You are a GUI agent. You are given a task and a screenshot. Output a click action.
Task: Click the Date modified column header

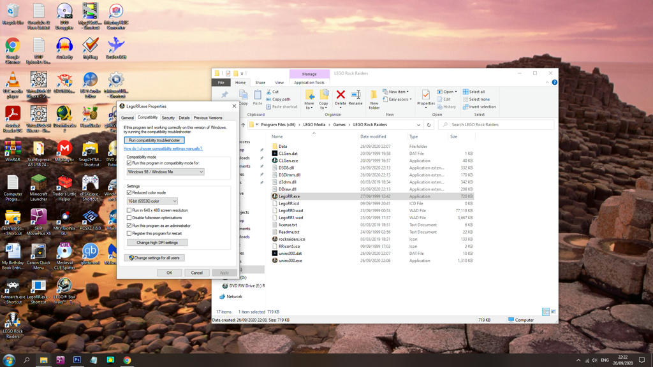click(x=373, y=136)
